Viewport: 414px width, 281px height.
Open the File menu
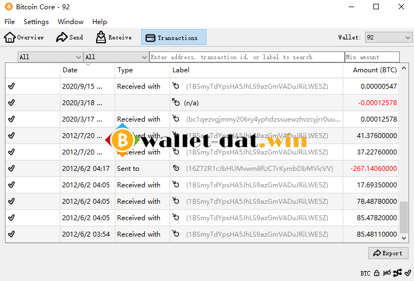pyautogui.click(x=9, y=21)
